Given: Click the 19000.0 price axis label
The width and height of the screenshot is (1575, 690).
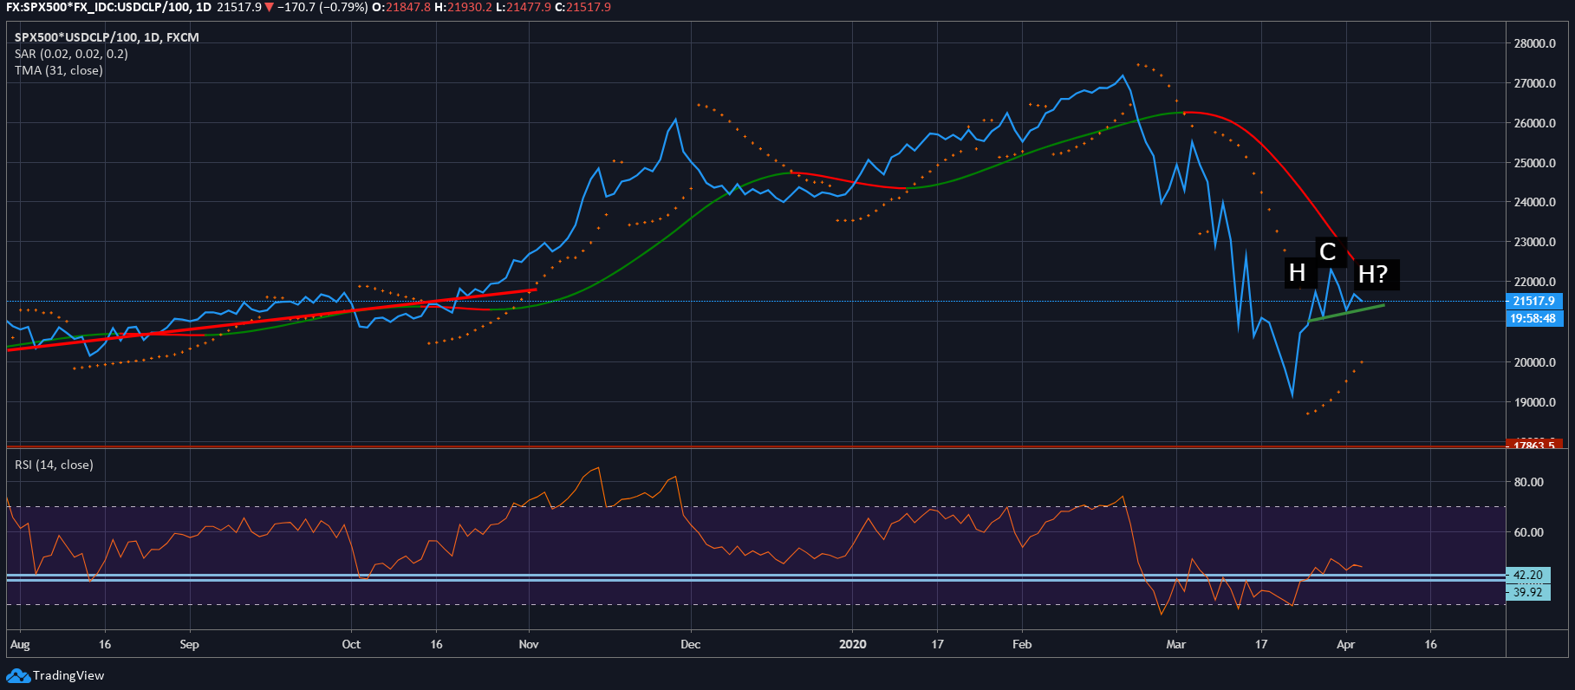Looking at the screenshot, I should (1534, 402).
